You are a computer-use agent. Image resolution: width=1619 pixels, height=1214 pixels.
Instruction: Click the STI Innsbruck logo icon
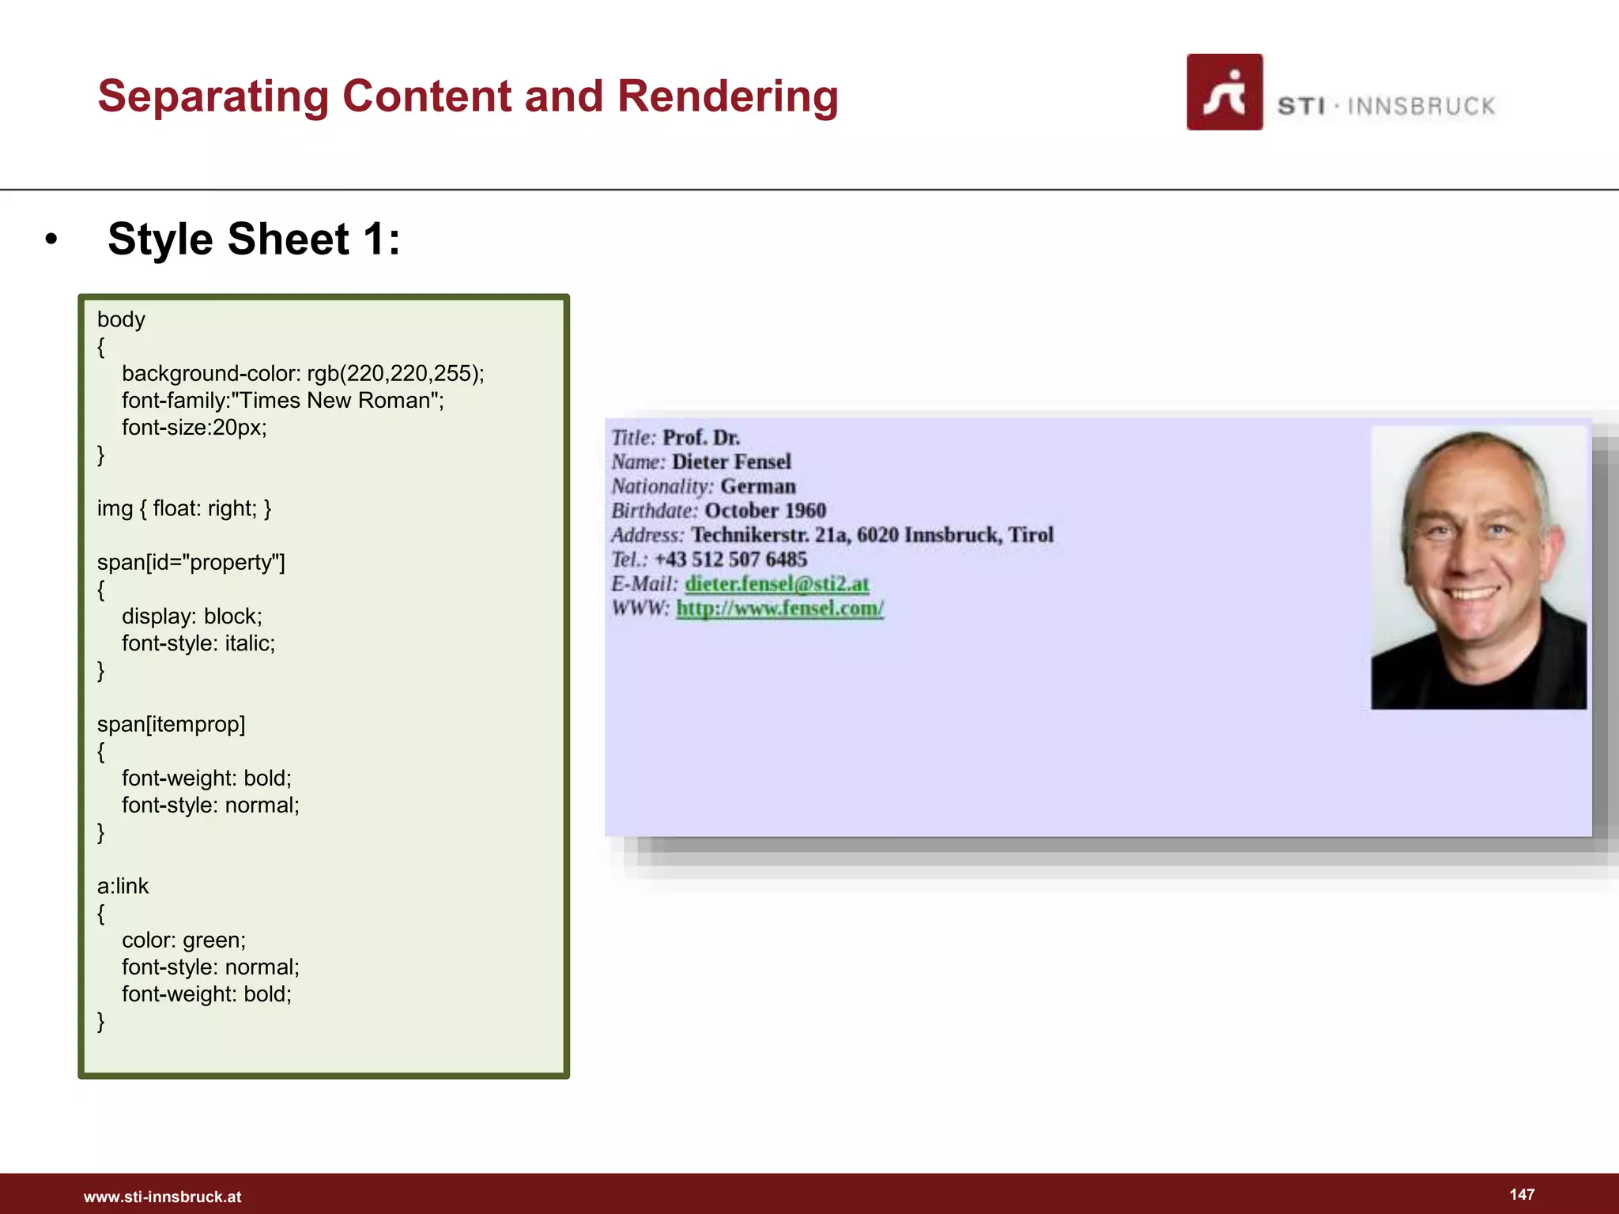(x=1225, y=92)
